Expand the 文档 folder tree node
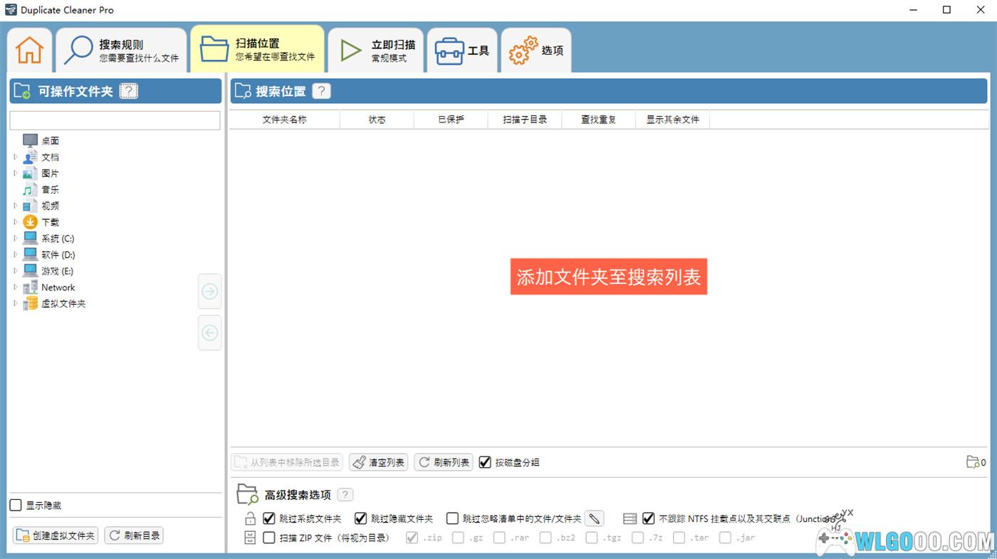The width and height of the screenshot is (997, 559). tap(16, 157)
